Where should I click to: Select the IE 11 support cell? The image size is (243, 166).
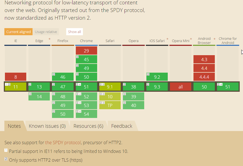coord(16,87)
